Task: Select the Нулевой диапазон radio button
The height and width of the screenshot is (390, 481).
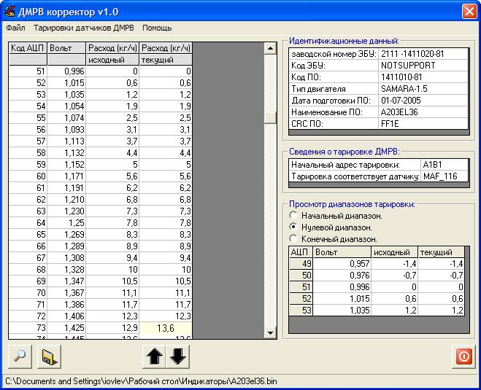Action: [x=293, y=227]
